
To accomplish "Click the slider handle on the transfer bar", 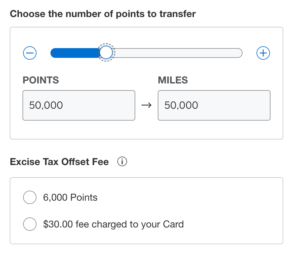I will point(106,53).
